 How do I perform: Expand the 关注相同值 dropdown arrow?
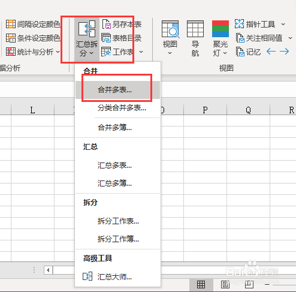pos(290,38)
